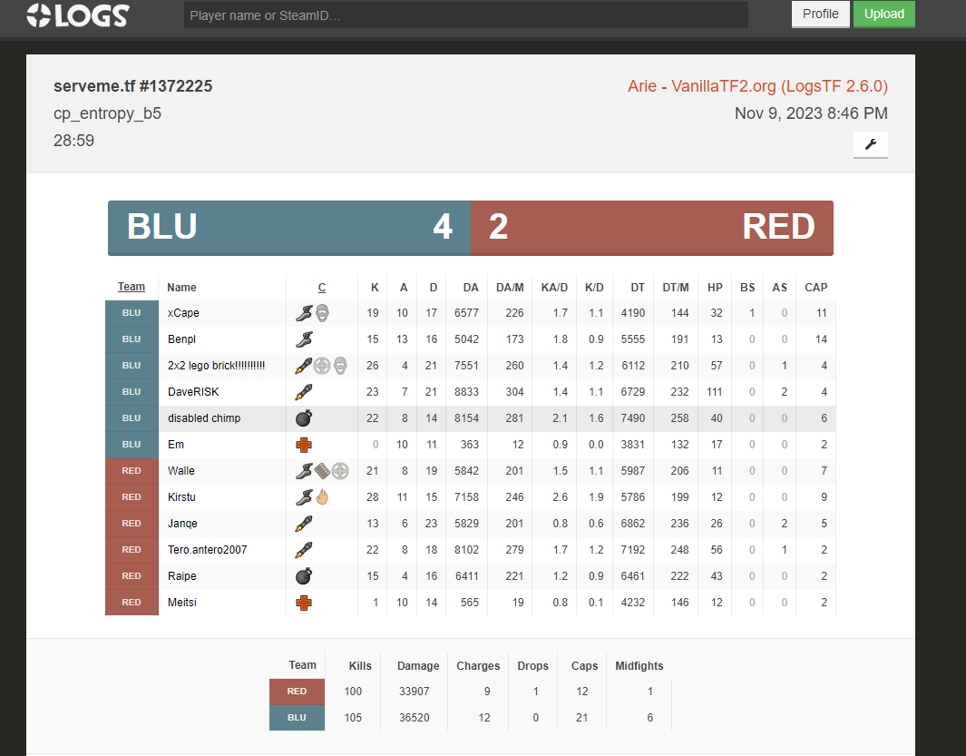The height and width of the screenshot is (756, 966).
Task: Open player Tero.antero2007's name link
Action: pyautogui.click(x=207, y=550)
